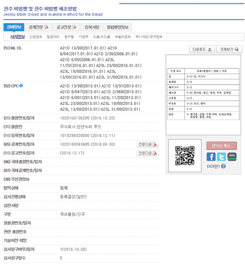Click the English title Jeonju bibim bread
This screenshot has width=245, height=271.
tap(53, 14)
